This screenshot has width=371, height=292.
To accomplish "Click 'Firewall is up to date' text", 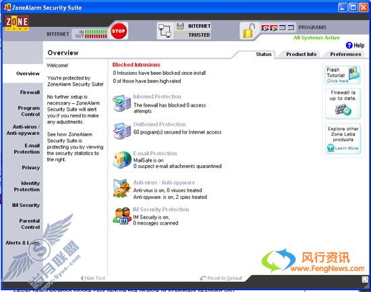I will pos(343,95).
